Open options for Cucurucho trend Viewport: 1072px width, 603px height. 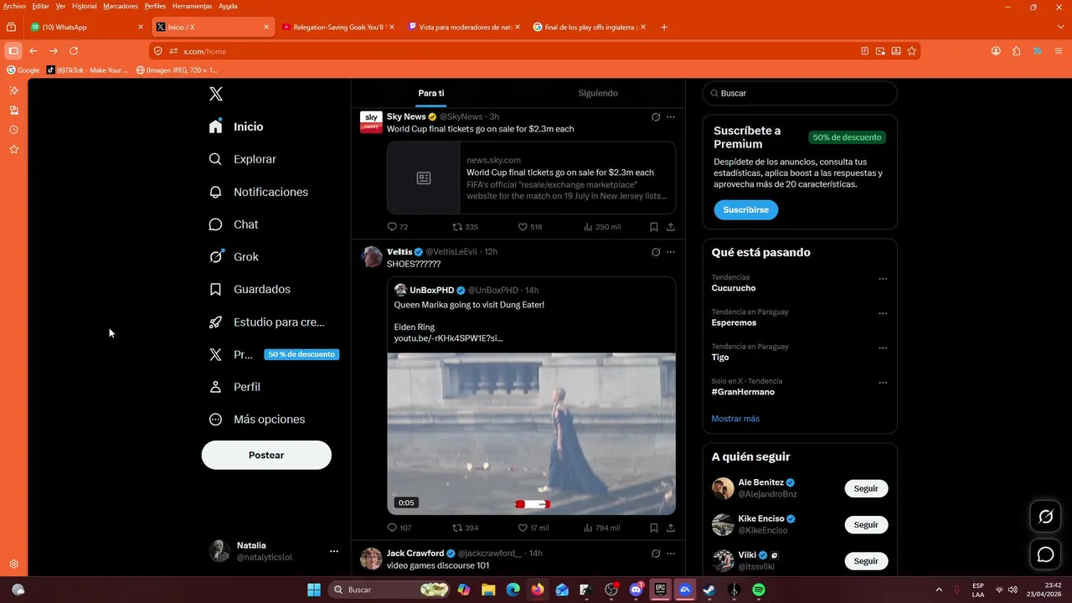point(883,279)
